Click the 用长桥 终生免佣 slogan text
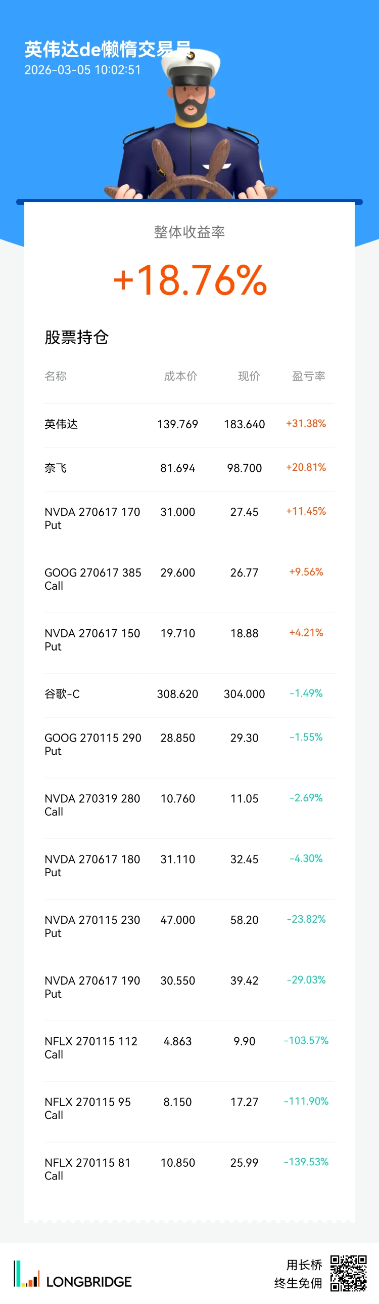This screenshot has height=1304, width=379. click(x=299, y=1274)
